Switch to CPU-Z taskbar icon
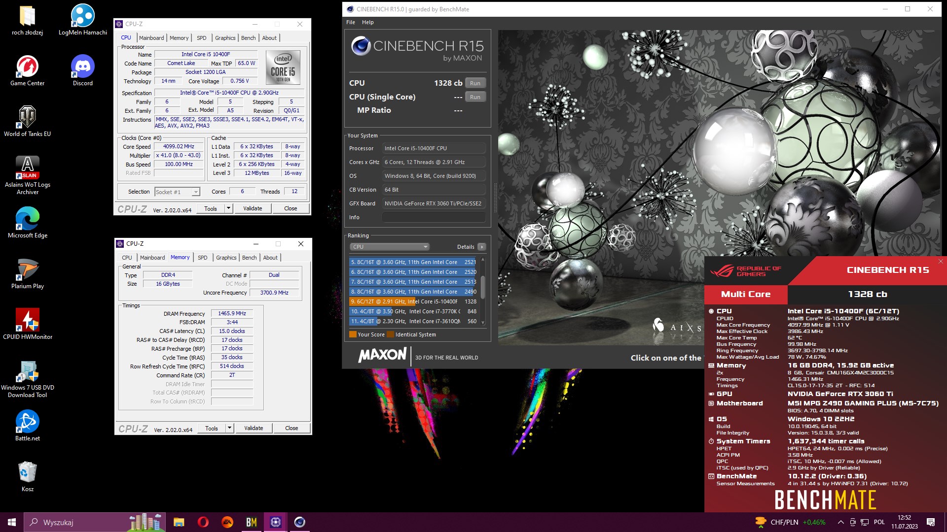This screenshot has width=947, height=532. [276, 522]
